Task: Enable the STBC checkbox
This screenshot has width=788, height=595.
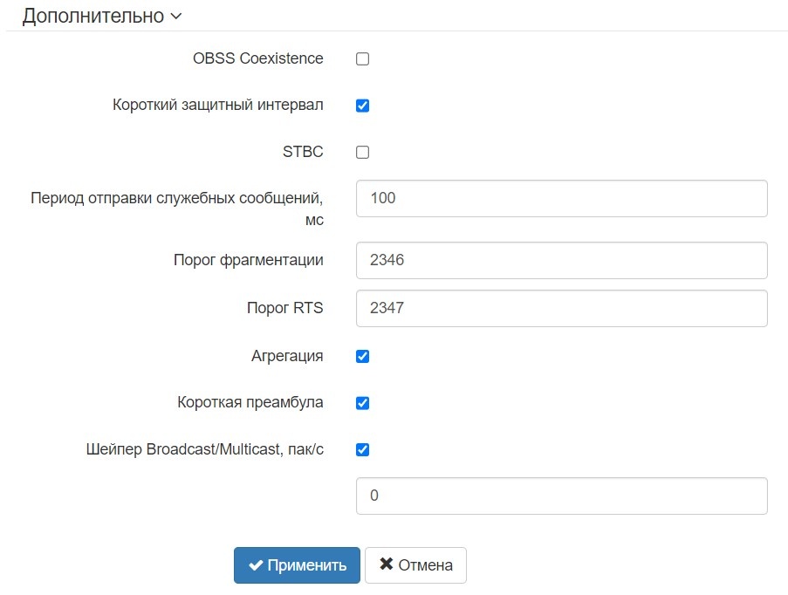Action: point(363,153)
